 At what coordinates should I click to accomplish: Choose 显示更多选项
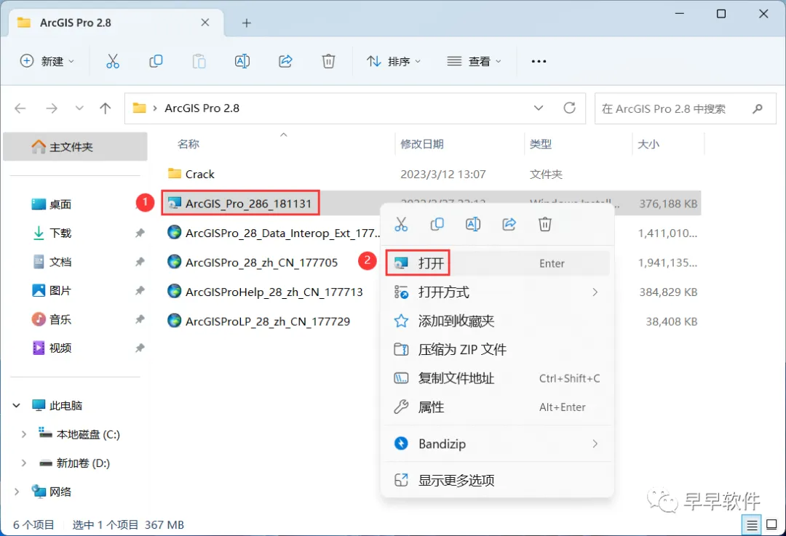[x=497, y=481]
